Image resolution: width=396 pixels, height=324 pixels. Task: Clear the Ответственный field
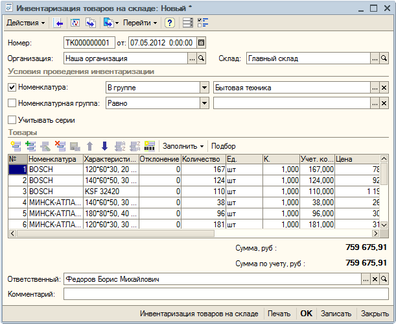(375, 279)
